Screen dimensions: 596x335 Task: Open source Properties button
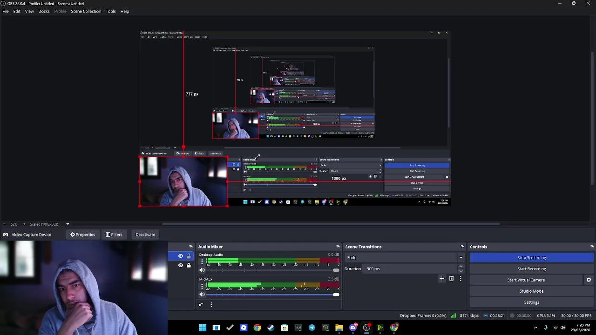click(82, 234)
